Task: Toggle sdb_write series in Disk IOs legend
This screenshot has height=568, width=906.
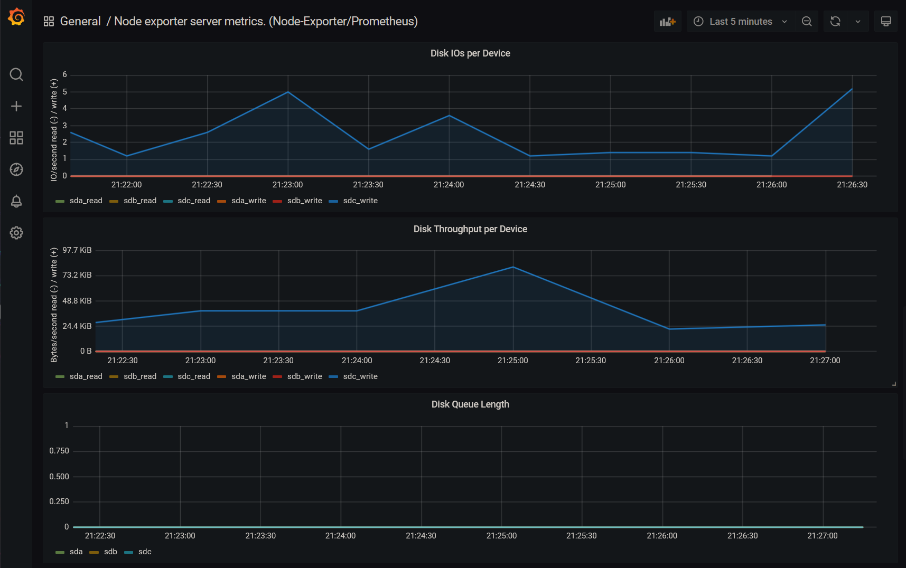Action: tap(305, 201)
